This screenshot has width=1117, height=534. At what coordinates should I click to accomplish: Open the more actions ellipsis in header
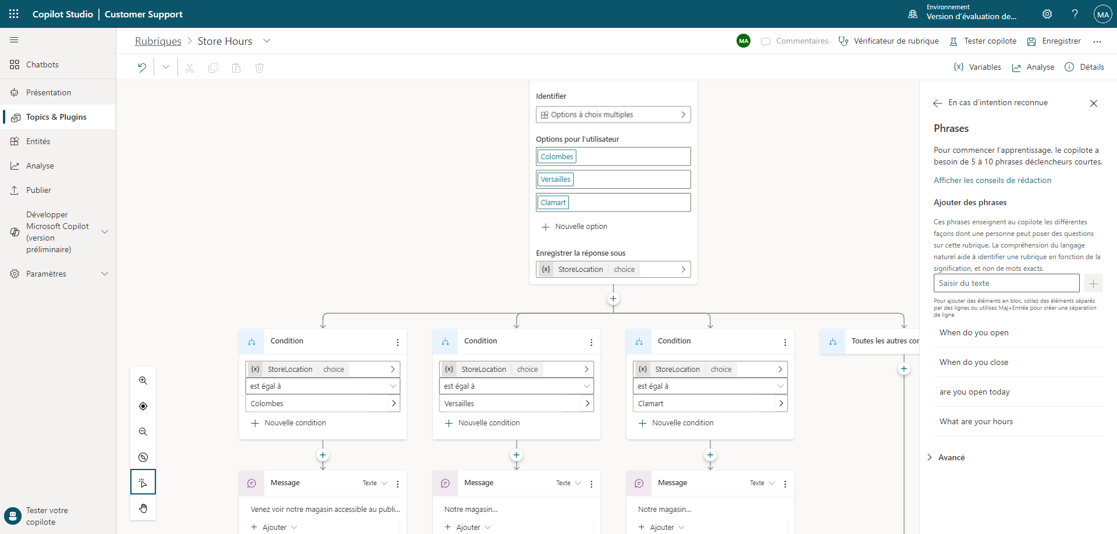click(1097, 41)
